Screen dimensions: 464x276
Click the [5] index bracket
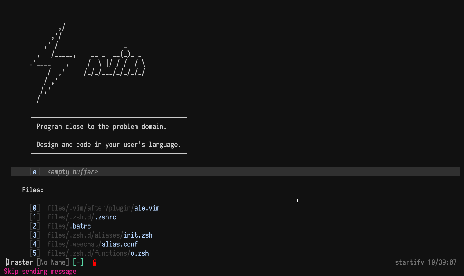point(35,253)
